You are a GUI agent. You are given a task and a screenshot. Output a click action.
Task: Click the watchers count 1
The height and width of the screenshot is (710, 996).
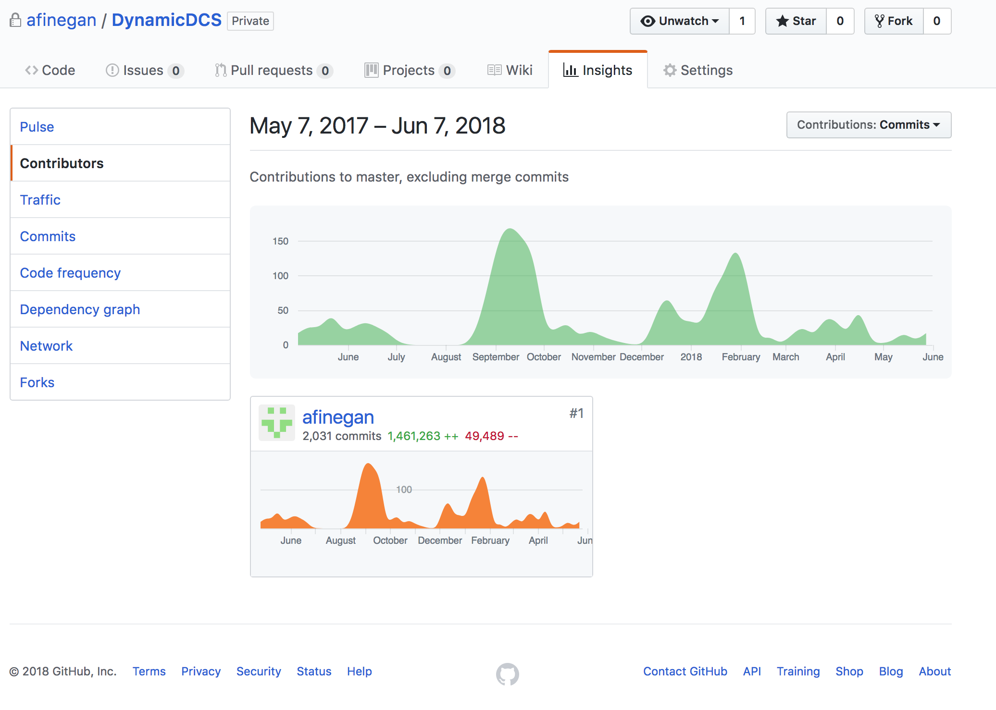pyautogui.click(x=742, y=21)
